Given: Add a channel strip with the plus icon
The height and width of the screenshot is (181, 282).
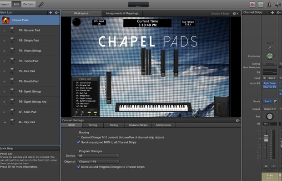Looking at the screenshot, I should tap(272, 12).
